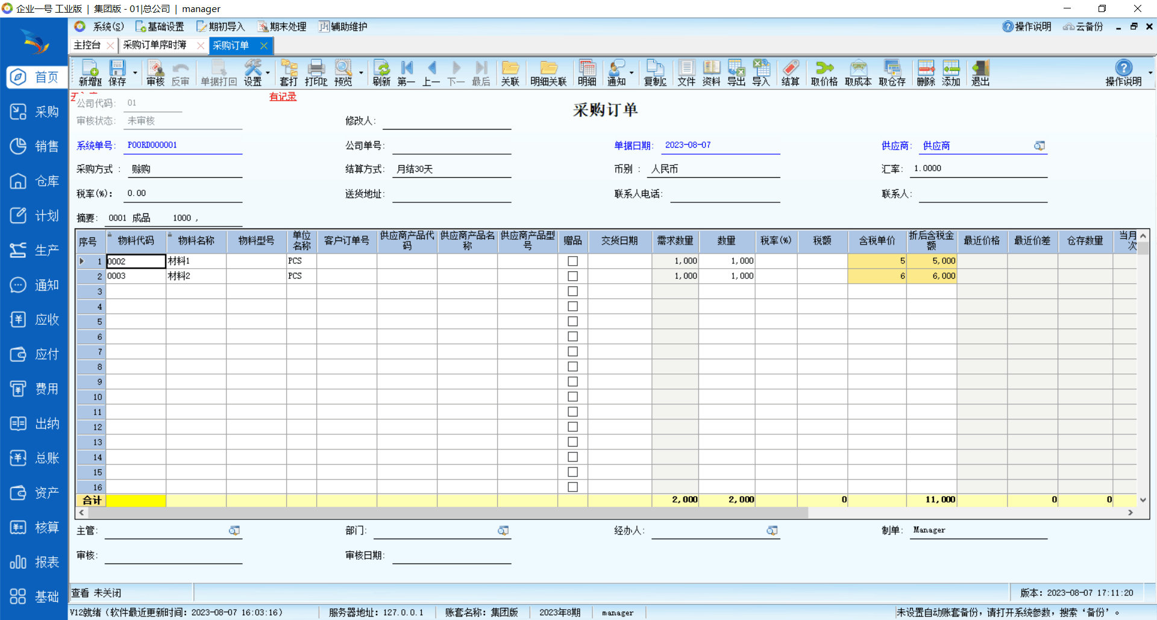This screenshot has height=620, width=1157.
Task: Click the 审核 (Audit) toolbar icon
Action: click(x=155, y=73)
